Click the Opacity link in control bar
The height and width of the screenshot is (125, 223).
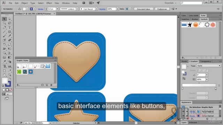(102, 9)
